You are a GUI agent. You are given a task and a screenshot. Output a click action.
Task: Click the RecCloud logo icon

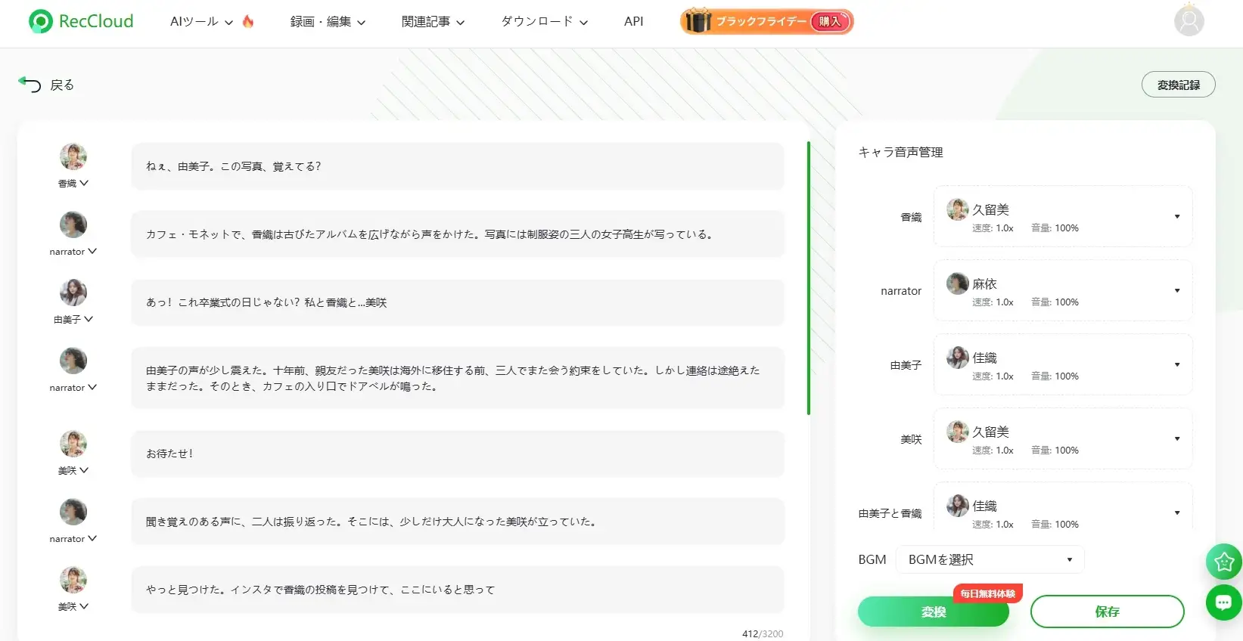pyautogui.click(x=40, y=21)
